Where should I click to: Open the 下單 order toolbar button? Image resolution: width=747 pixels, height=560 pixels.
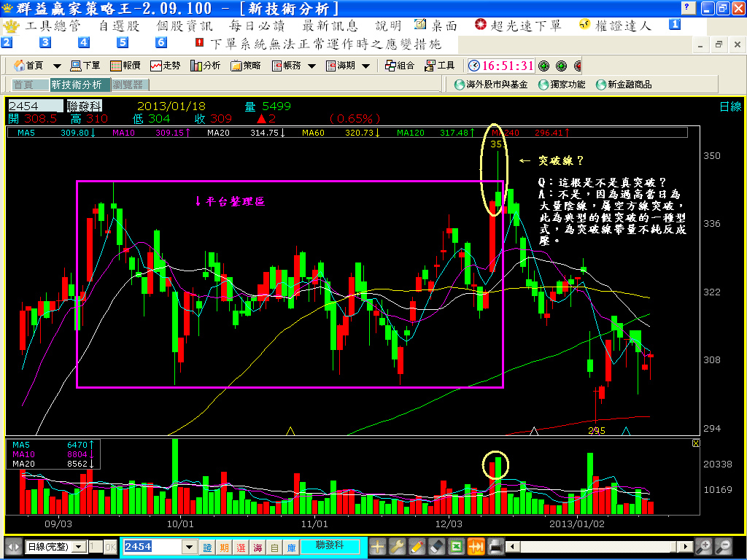(85, 66)
